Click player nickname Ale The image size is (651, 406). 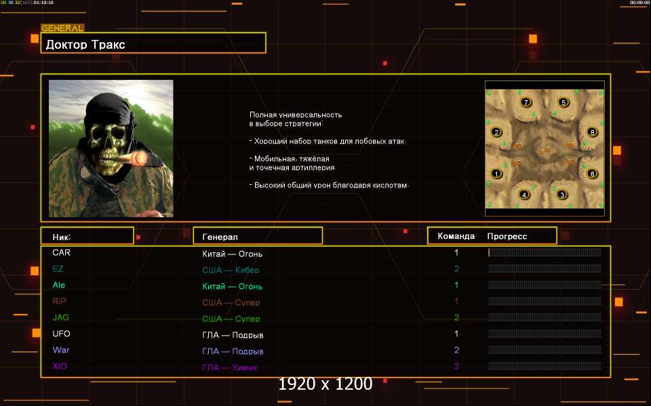[59, 285]
